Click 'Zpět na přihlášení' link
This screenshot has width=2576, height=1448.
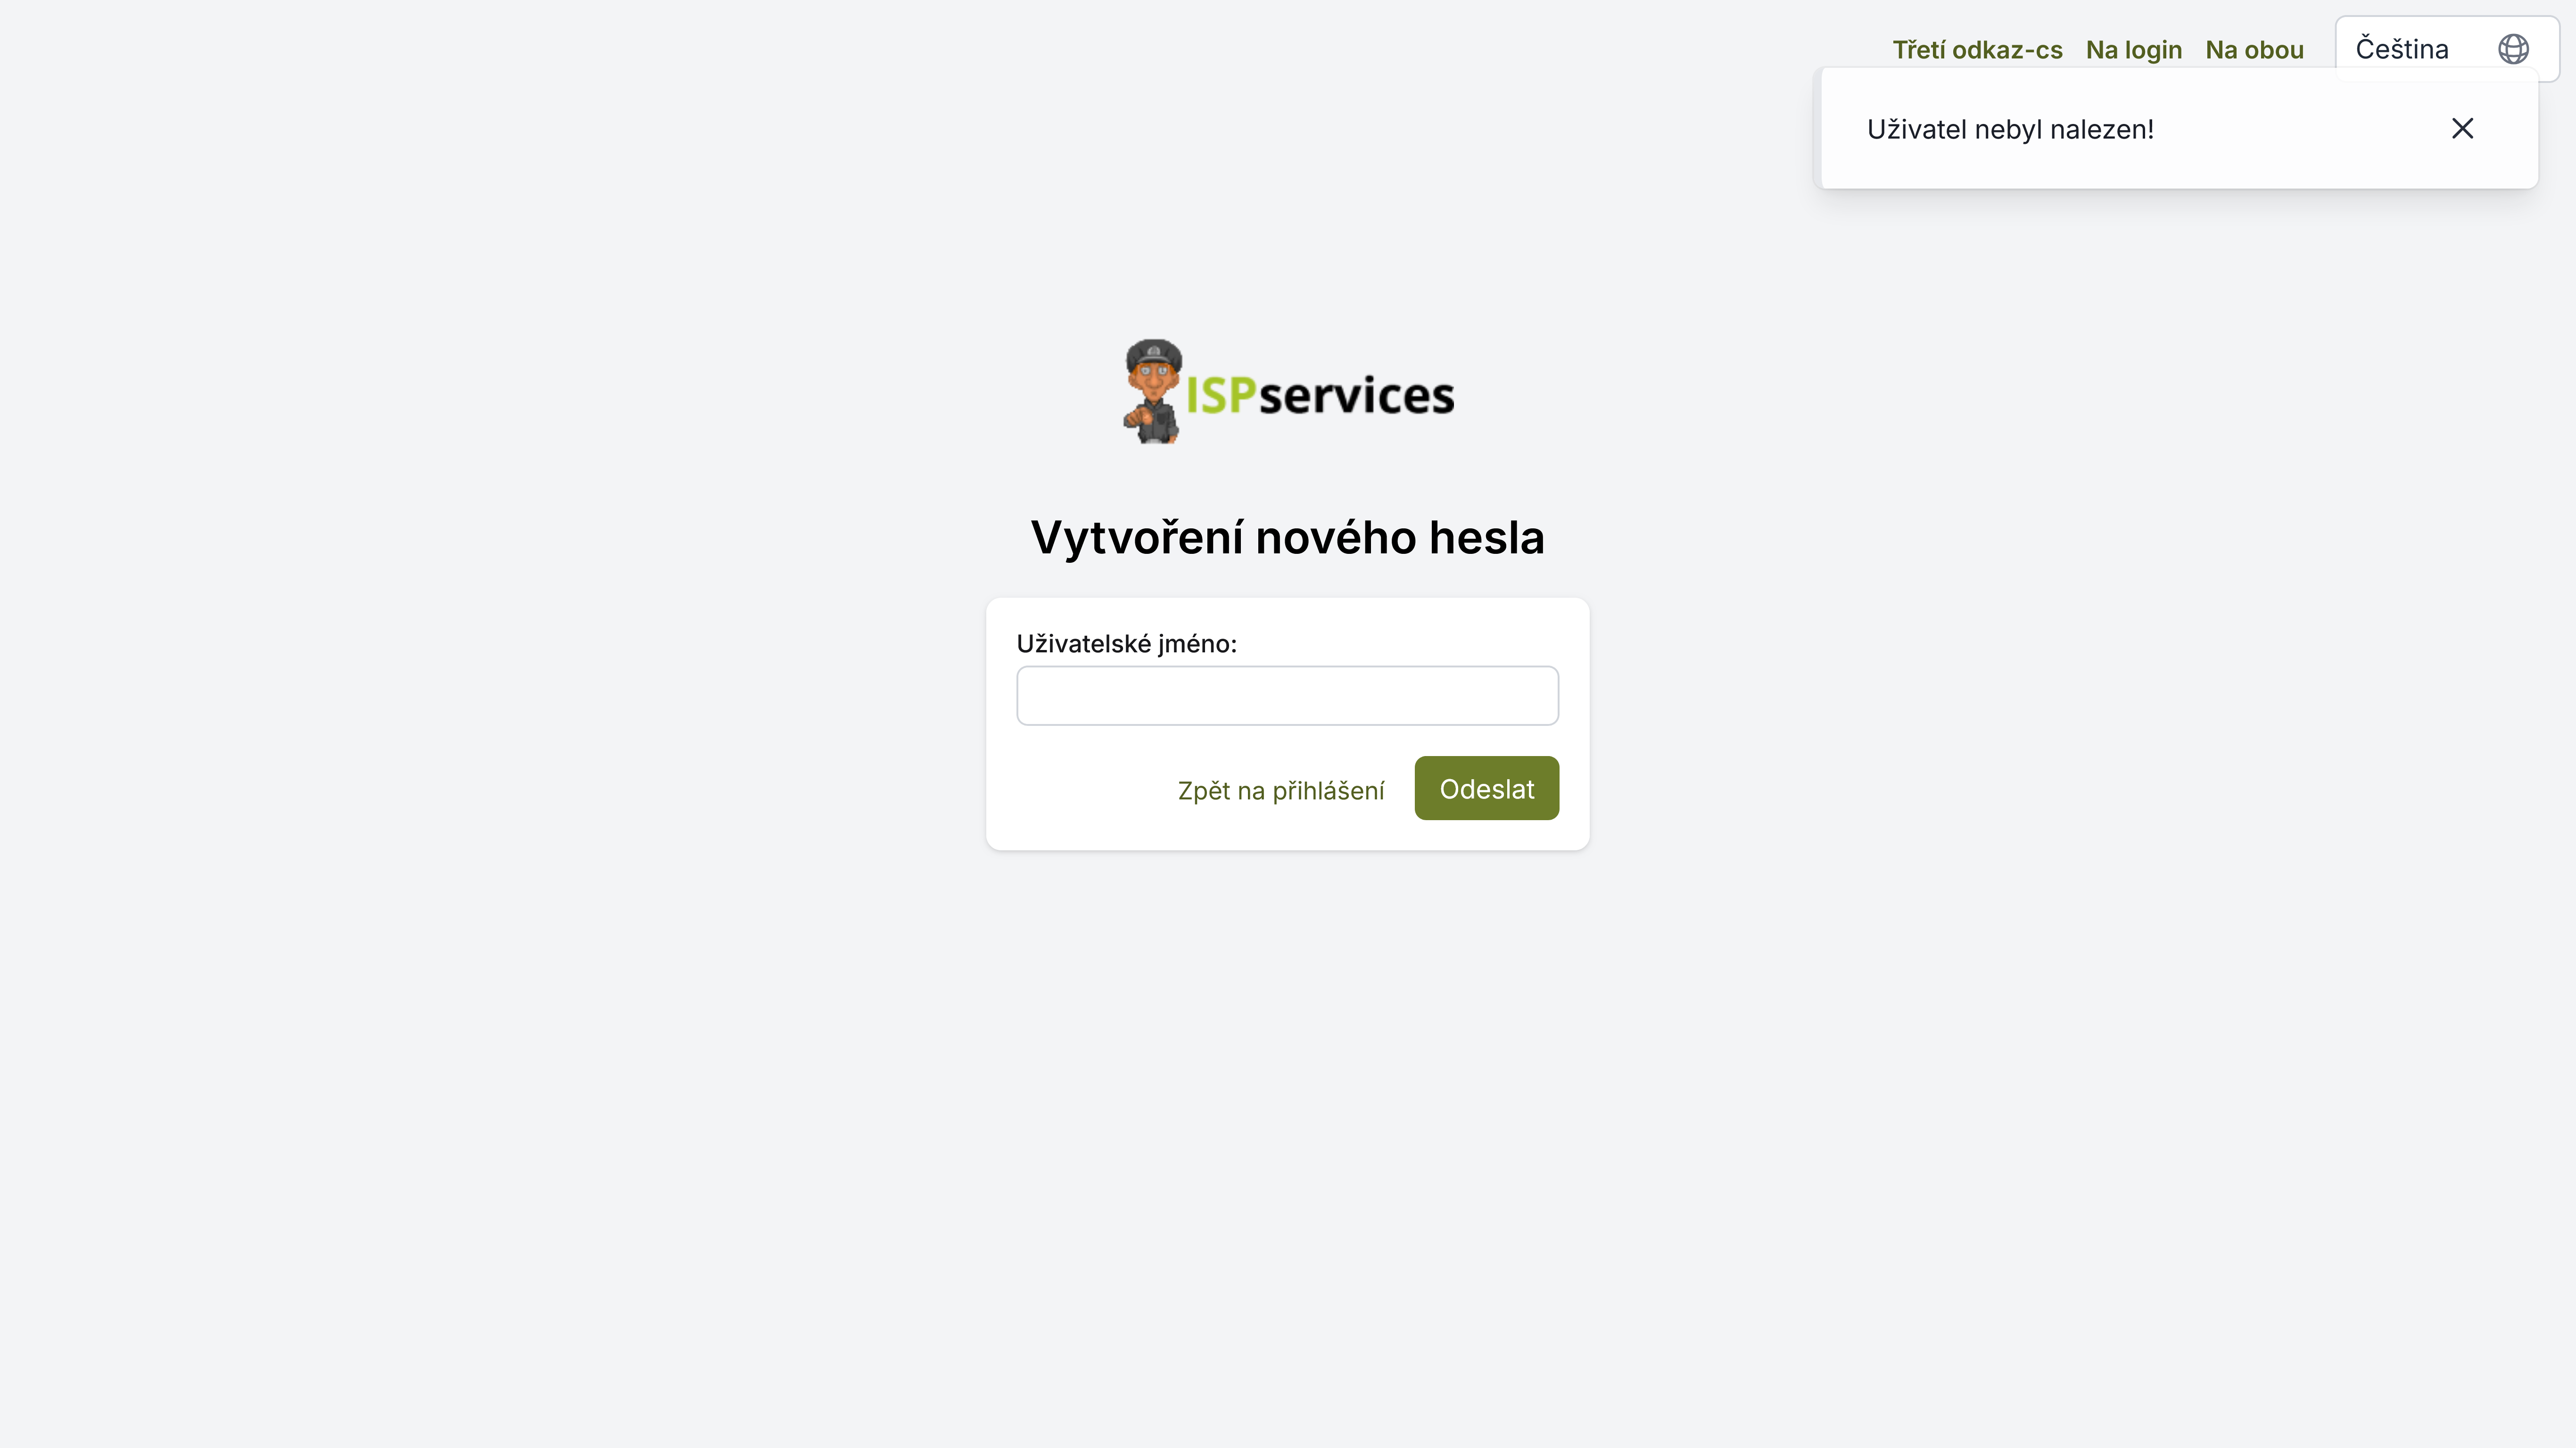pos(1280,791)
